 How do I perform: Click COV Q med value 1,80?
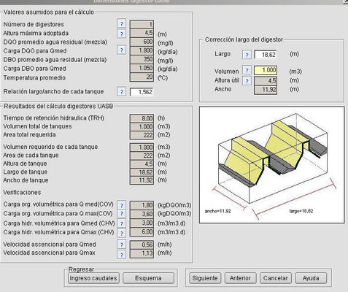click(142, 205)
